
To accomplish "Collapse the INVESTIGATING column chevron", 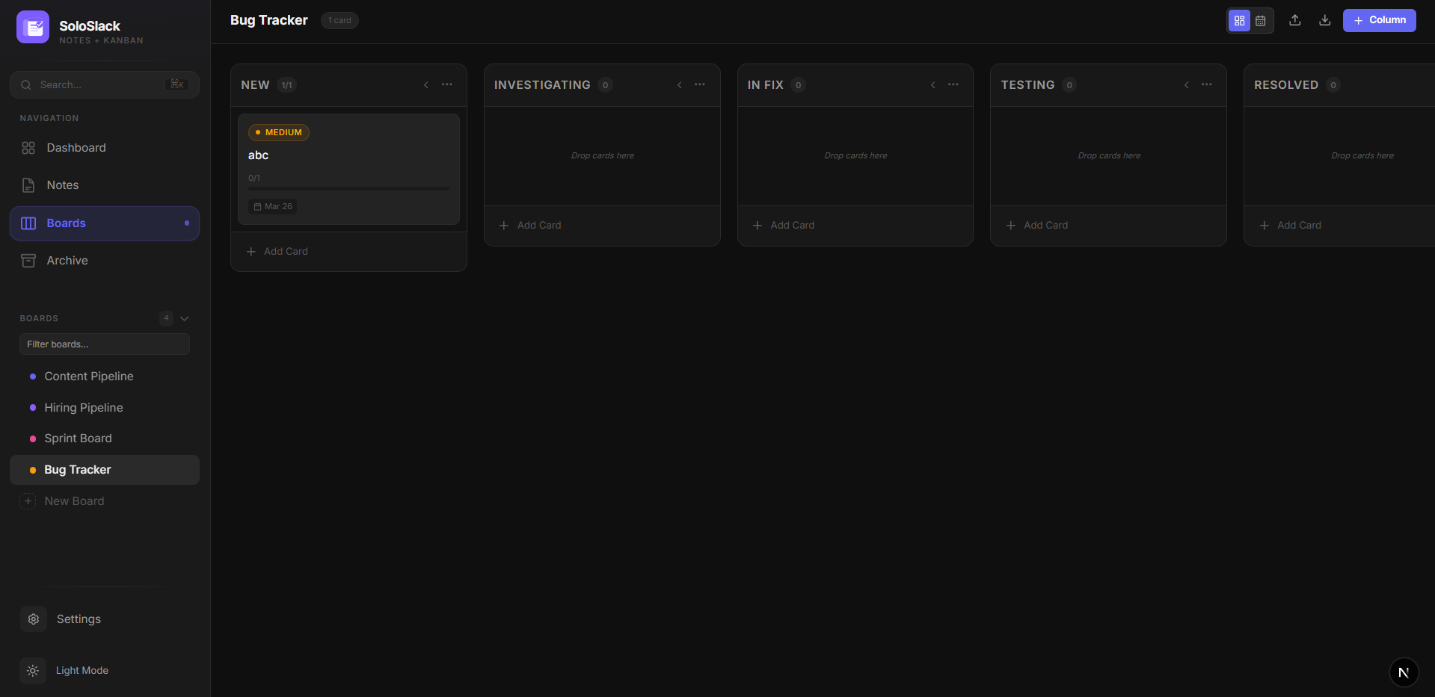I will [x=680, y=85].
